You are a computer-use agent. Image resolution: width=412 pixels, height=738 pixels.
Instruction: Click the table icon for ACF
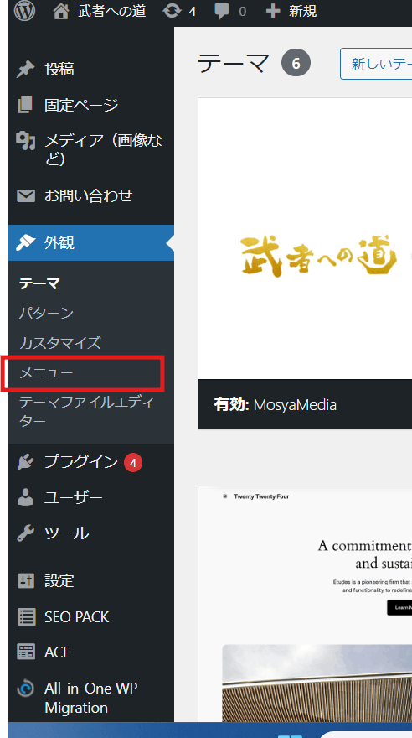[x=26, y=652]
